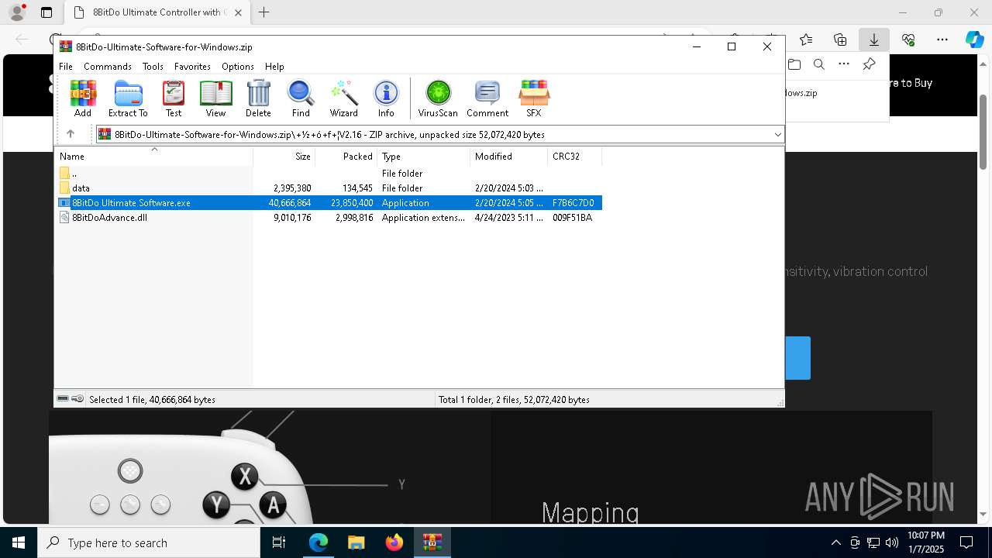Open the Favorites menu

(192, 67)
